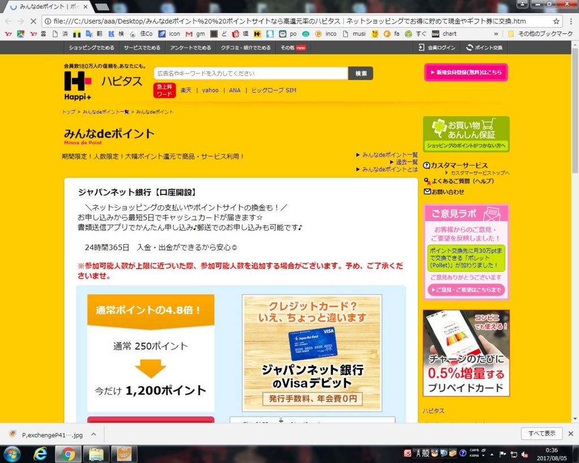Open サービスでためる menu
The width and height of the screenshot is (579, 463).
[142, 47]
